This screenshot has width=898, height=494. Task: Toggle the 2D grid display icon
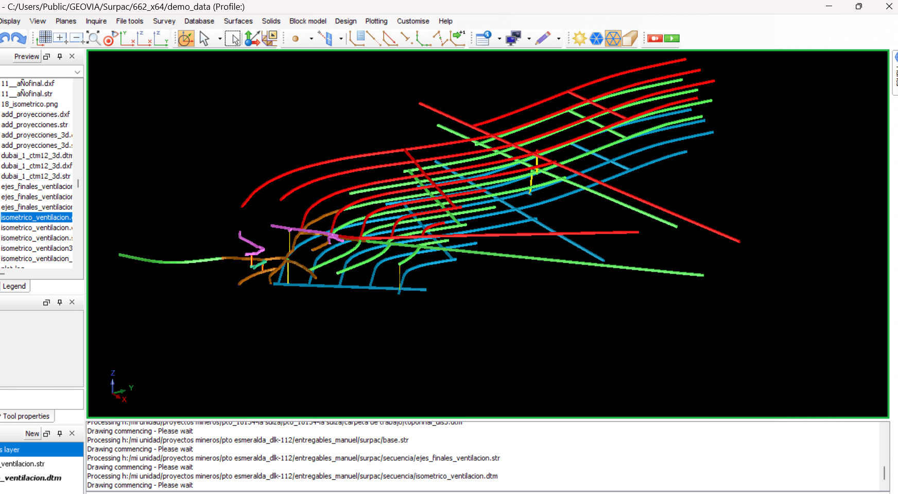tap(45, 38)
